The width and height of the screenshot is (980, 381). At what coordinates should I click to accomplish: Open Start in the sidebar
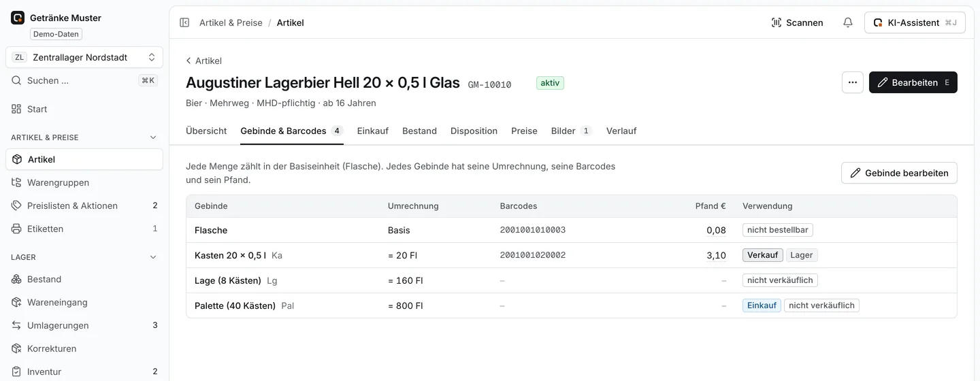tap(84, 109)
